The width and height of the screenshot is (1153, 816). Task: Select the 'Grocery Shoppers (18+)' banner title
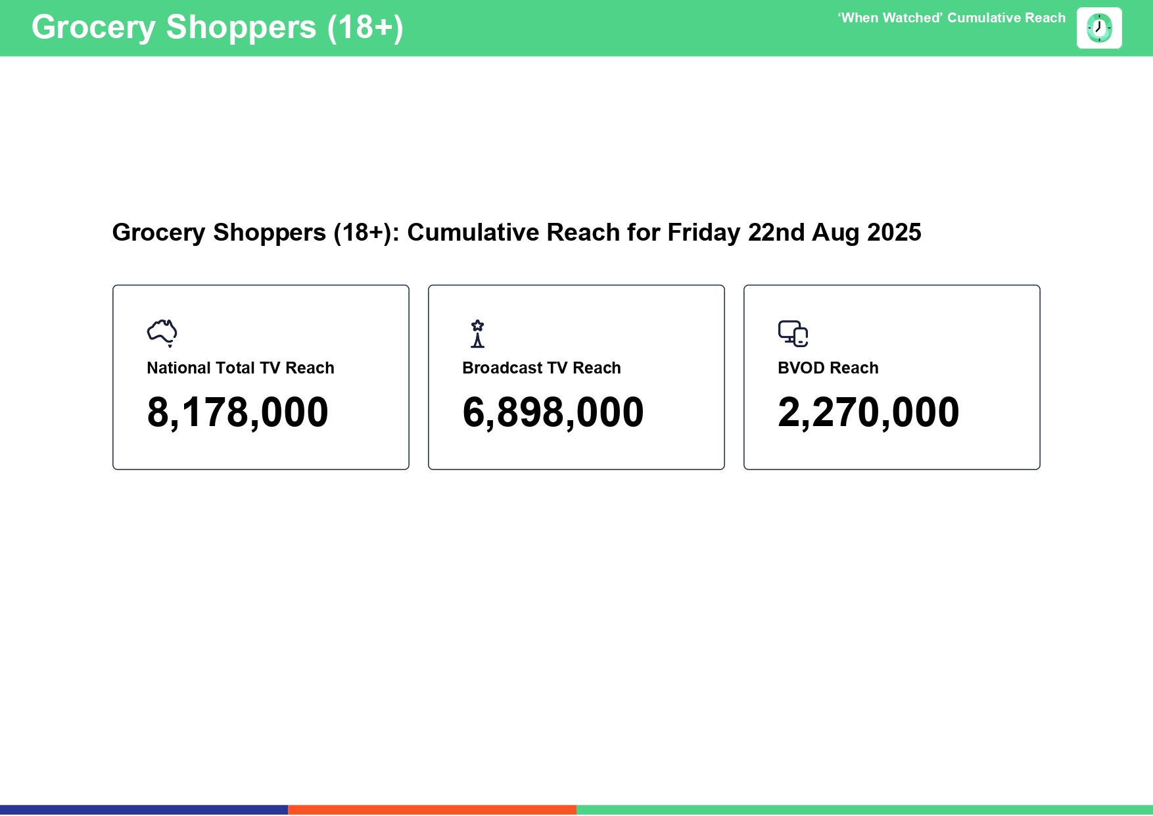(x=217, y=28)
